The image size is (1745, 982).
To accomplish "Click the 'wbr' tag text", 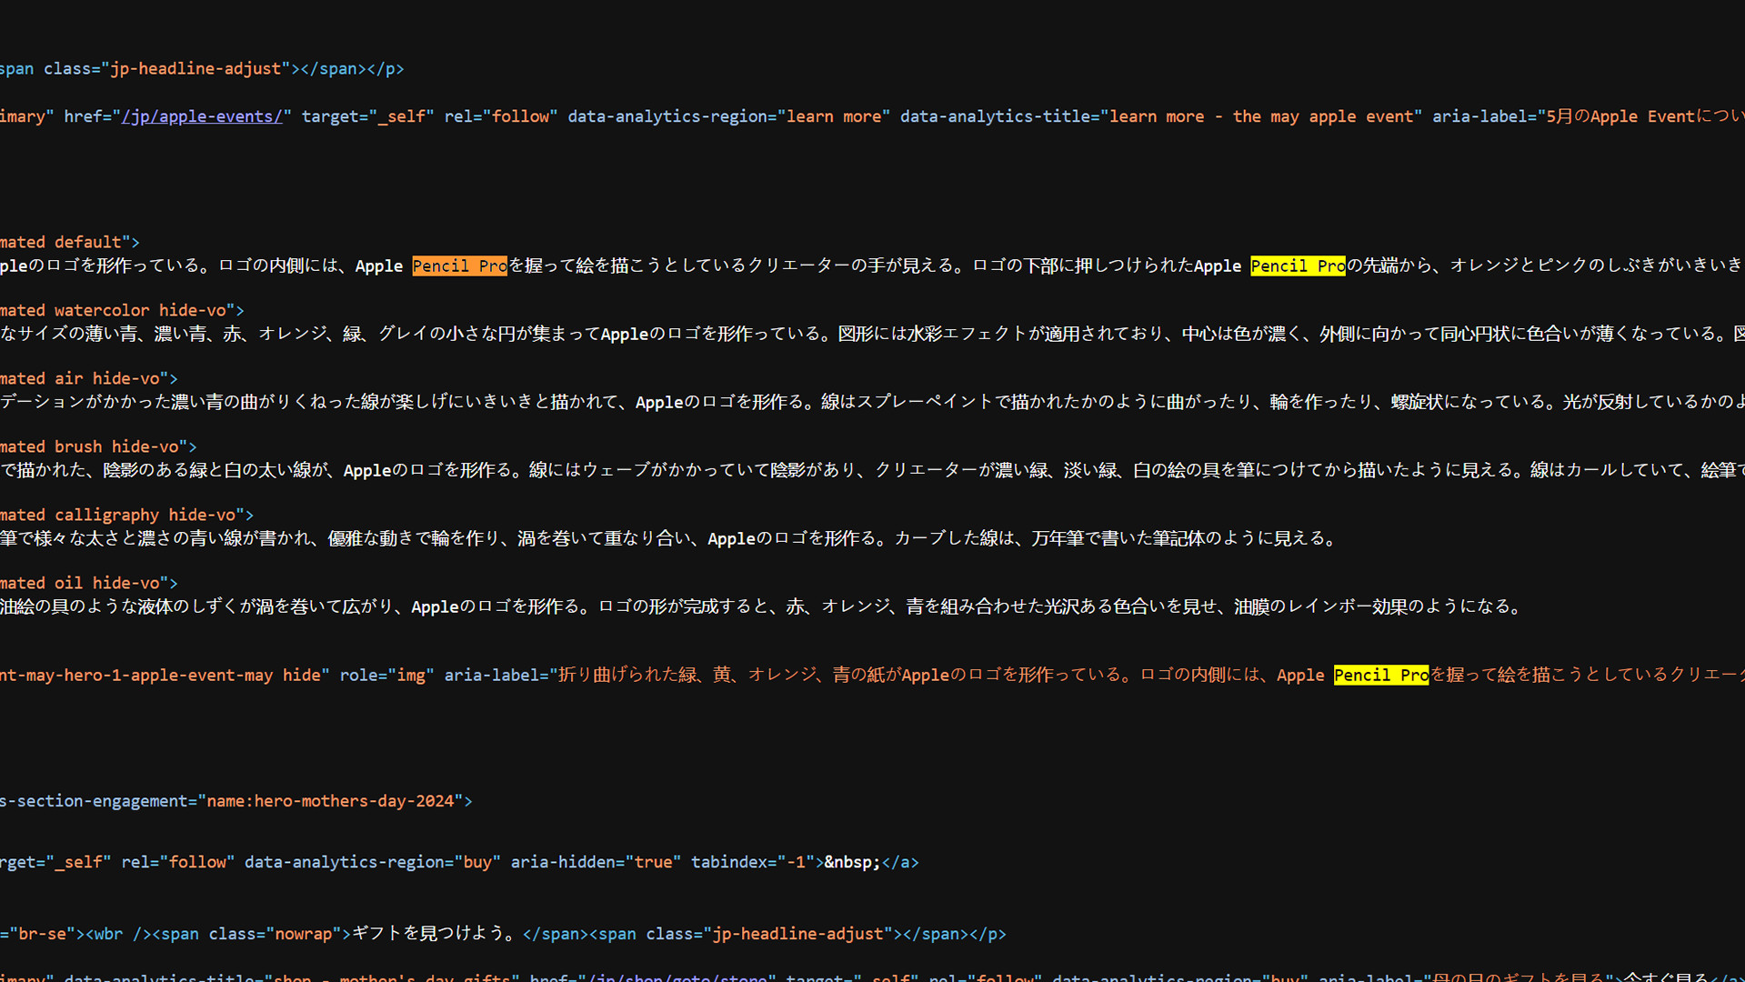I will (x=108, y=934).
